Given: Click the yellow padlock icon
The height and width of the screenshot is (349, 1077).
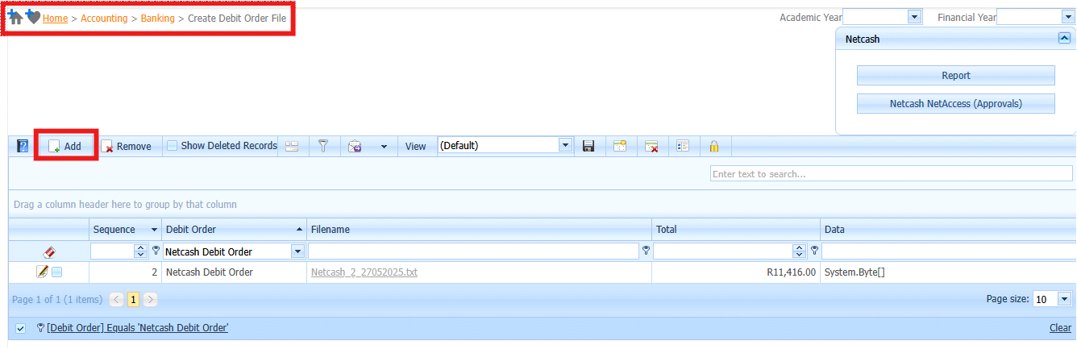Looking at the screenshot, I should click(714, 146).
